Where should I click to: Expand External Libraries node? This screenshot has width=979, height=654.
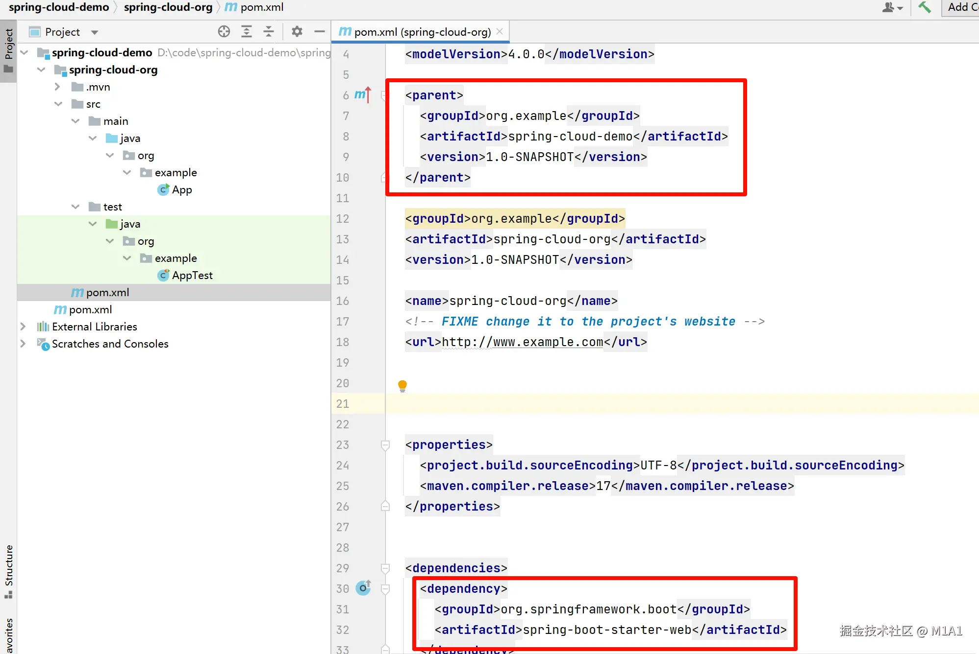pos(23,327)
